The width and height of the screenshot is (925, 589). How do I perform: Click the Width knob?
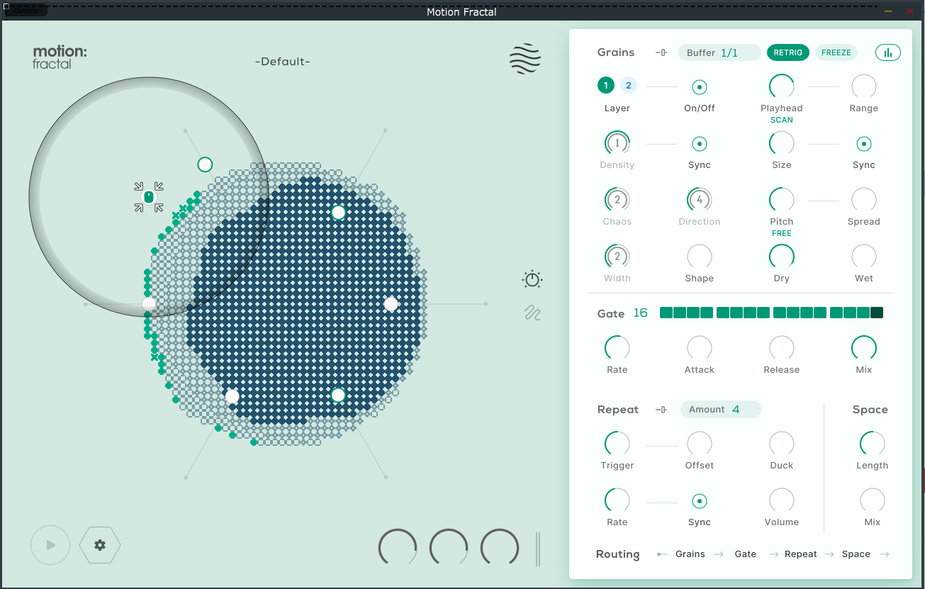click(617, 257)
